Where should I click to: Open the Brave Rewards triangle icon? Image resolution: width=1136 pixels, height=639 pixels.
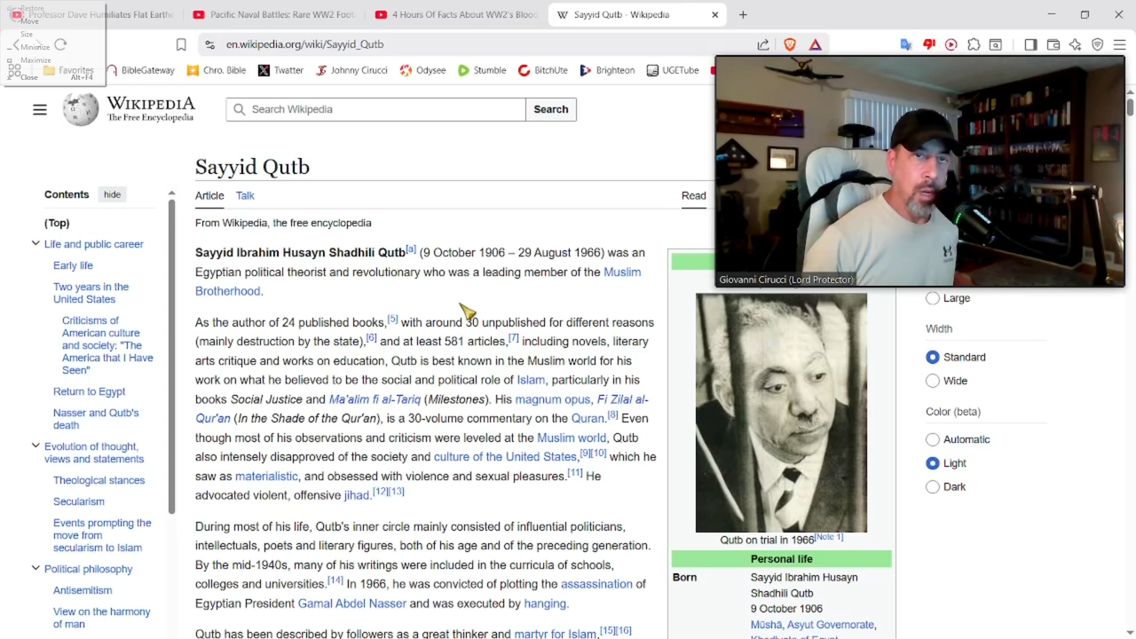[x=815, y=44]
